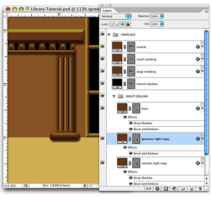
Task: Click the layer style icon on small molding
Action: (198, 59)
